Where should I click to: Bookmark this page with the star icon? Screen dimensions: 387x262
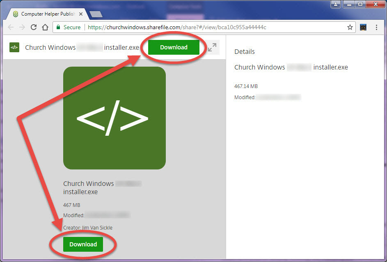(x=350, y=27)
